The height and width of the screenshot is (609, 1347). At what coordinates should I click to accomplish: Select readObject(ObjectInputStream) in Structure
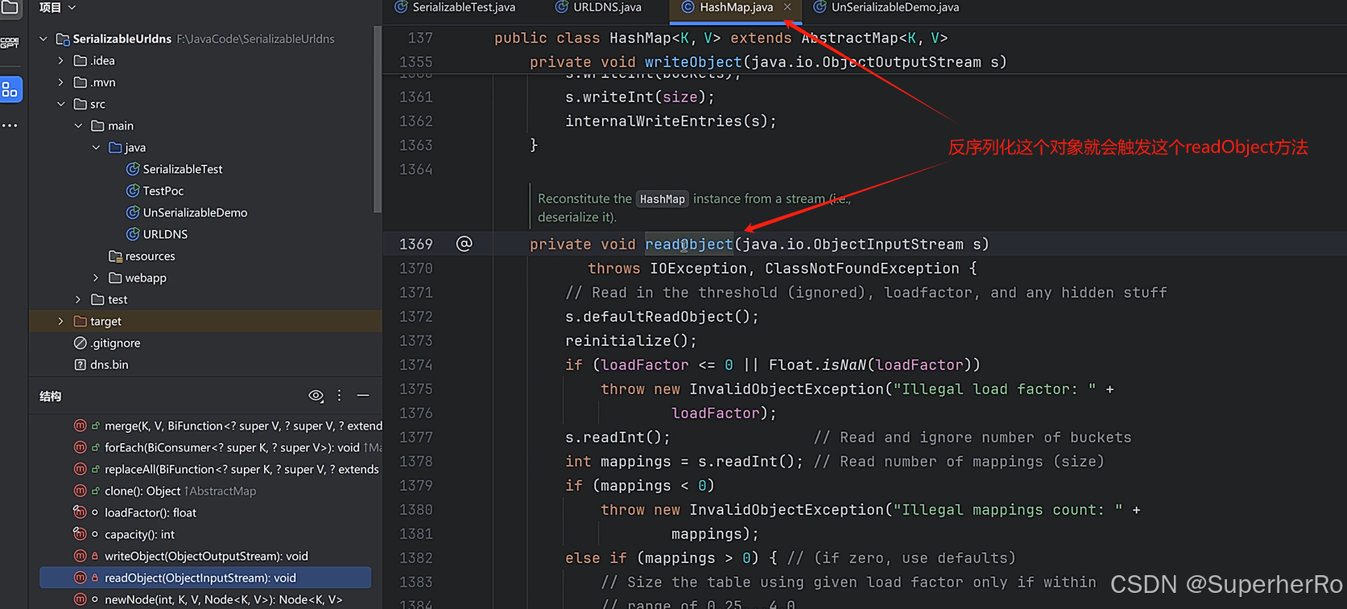pos(205,578)
